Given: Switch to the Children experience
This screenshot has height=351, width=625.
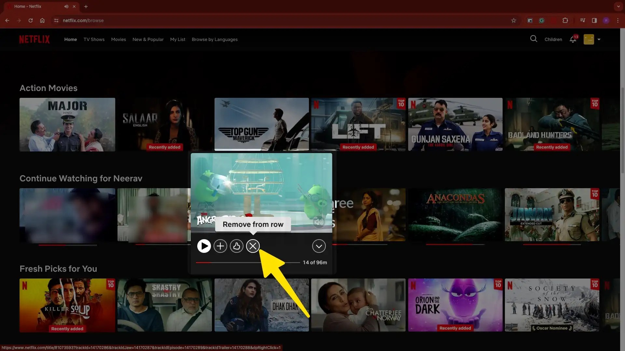Looking at the screenshot, I should click(x=553, y=39).
